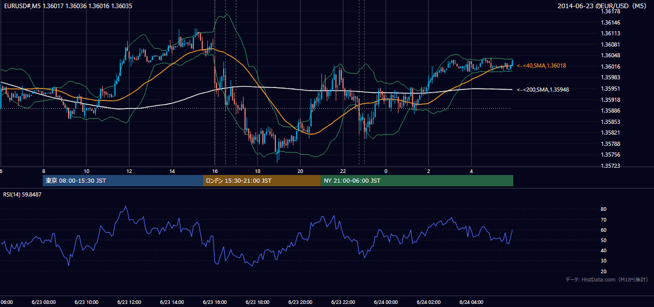
Task: Click price axis value 1.36081
Action: click(x=611, y=45)
